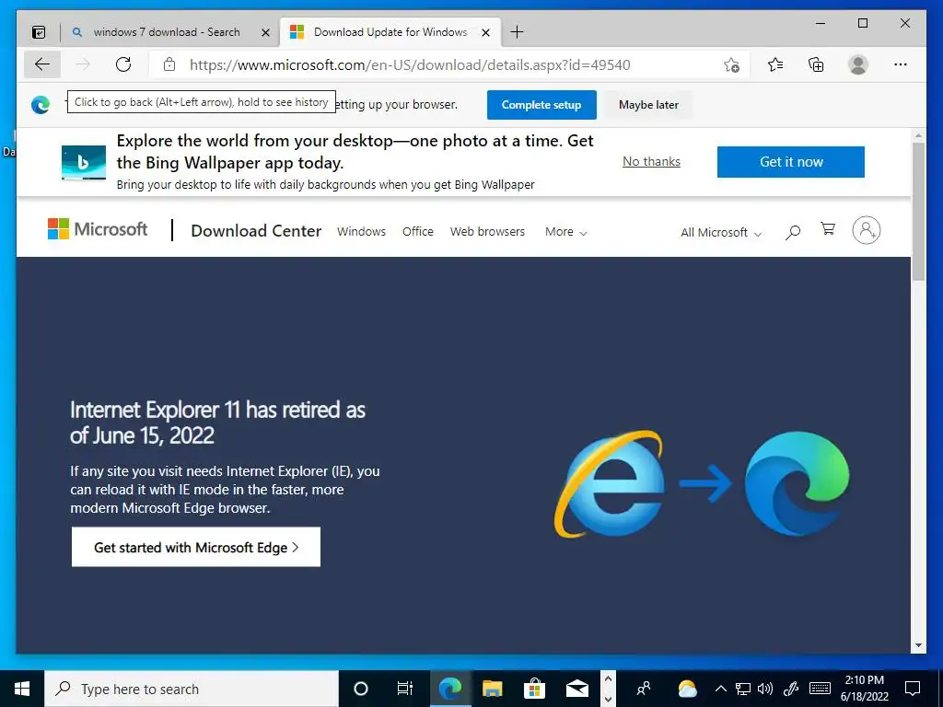Click the large Edge logo image

pos(797,483)
